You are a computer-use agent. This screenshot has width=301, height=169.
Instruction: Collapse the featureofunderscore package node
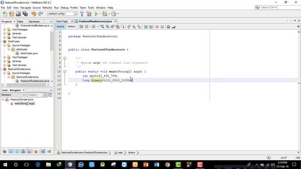coord(8,77)
